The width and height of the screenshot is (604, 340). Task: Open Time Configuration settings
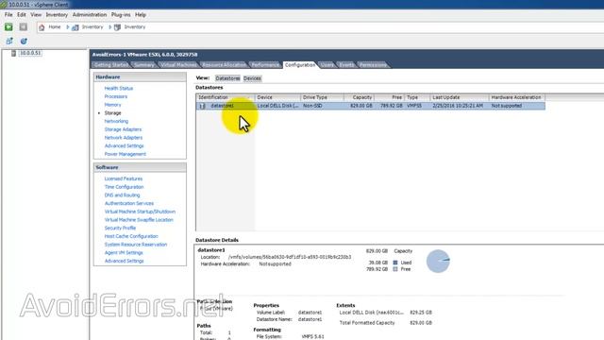pos(124,187)
